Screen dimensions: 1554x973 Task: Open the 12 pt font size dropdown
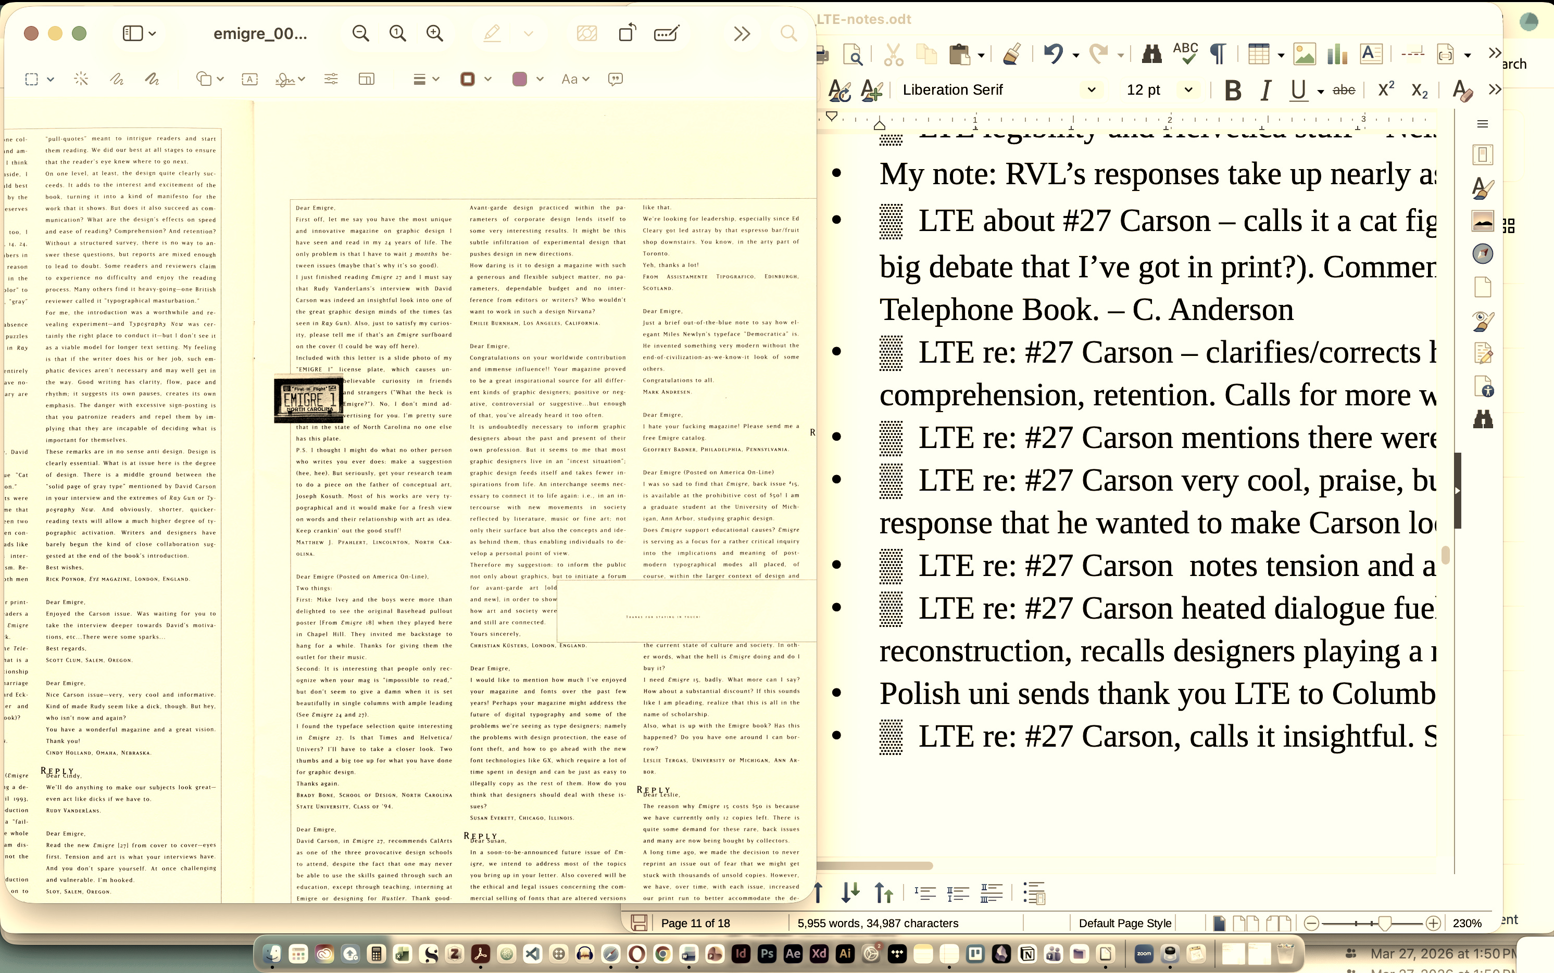tap(1188, 90)
